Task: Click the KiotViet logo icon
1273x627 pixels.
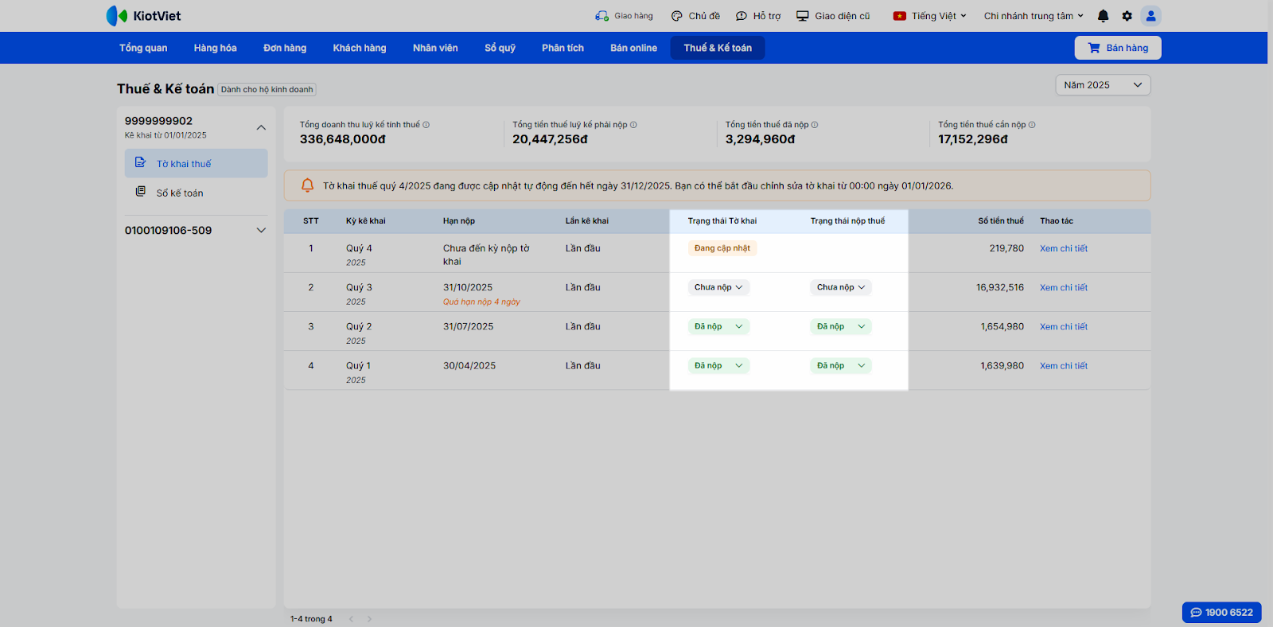Action: click(x=117, y=16)
